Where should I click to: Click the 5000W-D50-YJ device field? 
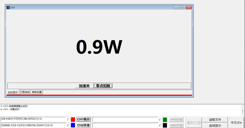(x=33, y=125)
